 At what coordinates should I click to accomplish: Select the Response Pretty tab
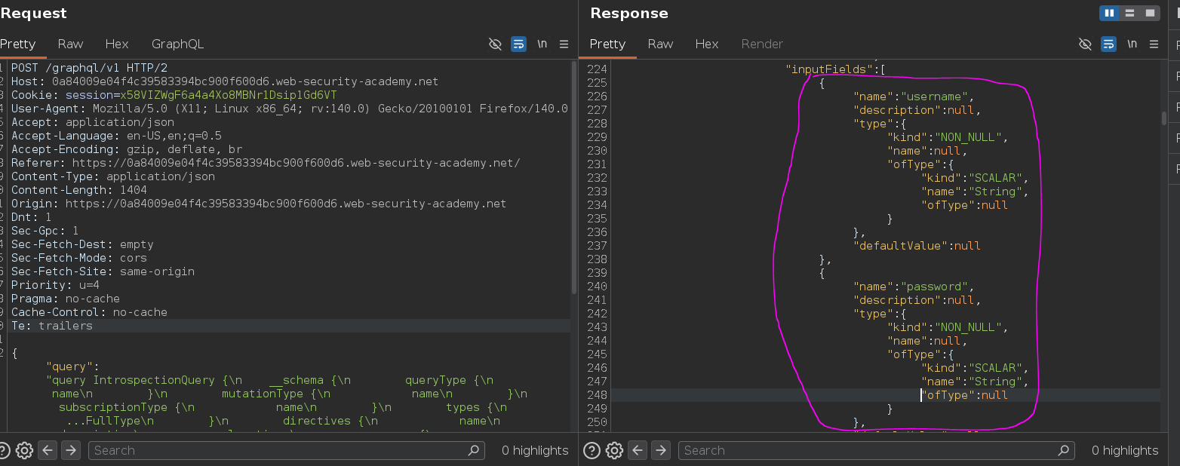(607, 44)
